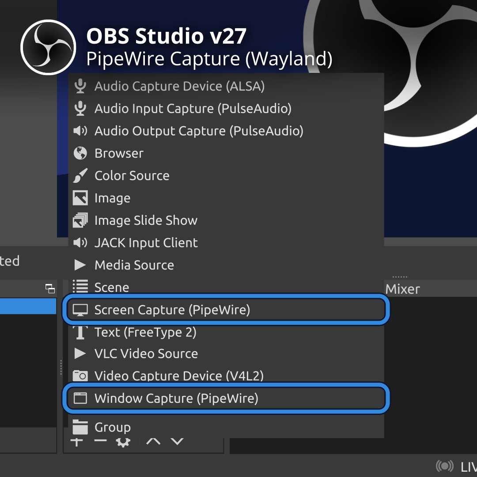This screenshot has height=477, width=477.
Task: Select JACK Input Client entry
Action: pyautogui.click(x=226, y=243)
